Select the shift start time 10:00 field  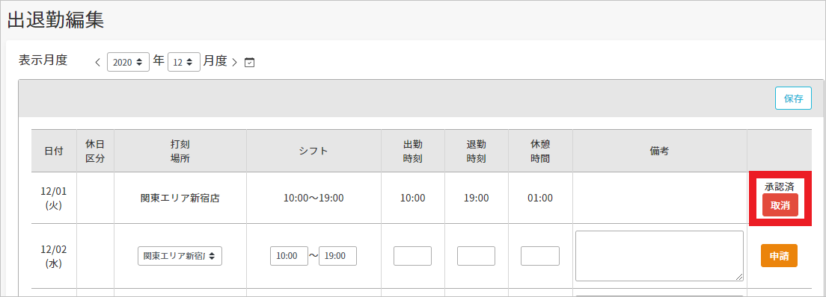point(290,256)
